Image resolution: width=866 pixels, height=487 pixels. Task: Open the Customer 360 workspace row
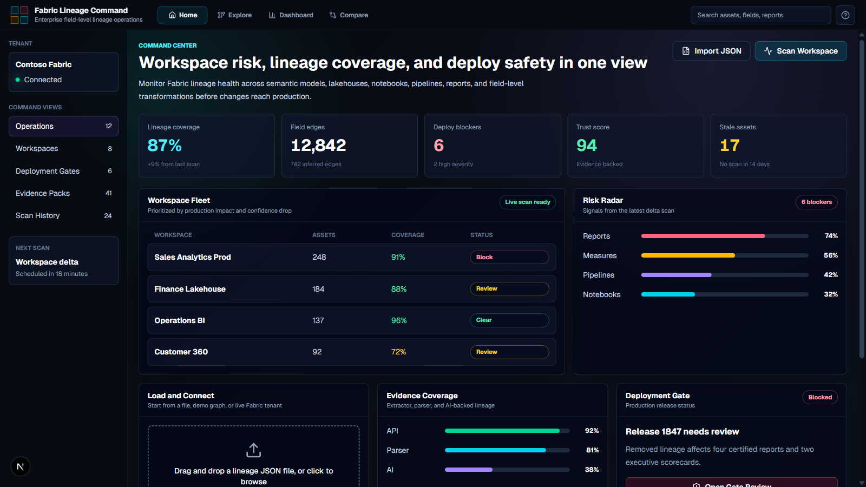click(x=352, y=352)
